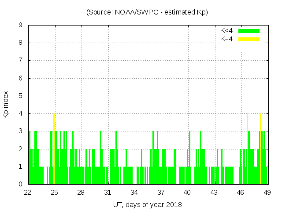Click the NOAA/SWPC source title text
The image size is (282, 211).
[147, 12]
